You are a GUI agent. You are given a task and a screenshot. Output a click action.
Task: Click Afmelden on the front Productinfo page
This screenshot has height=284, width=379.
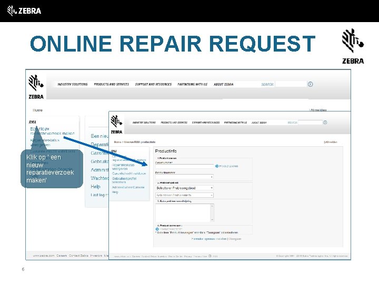pyautogui.click(x=331, y=142)
